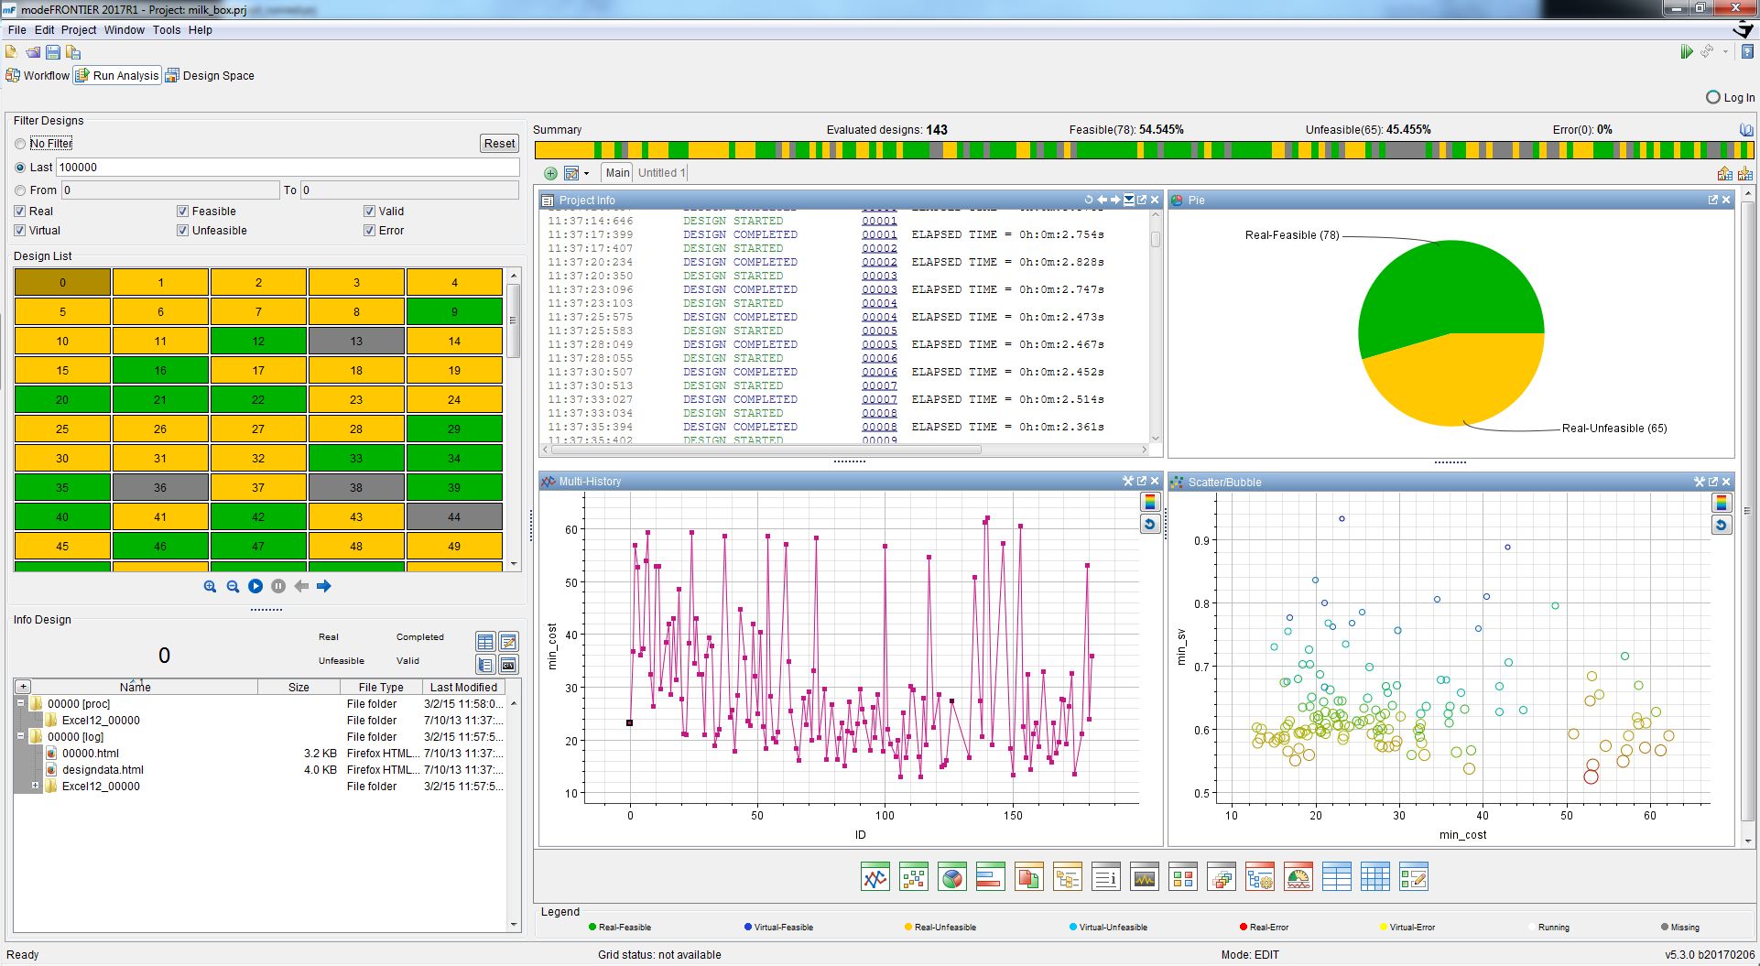This screenshot has width=1760, height=966.
Task: Click the New Project icon
Action: pos(12,52)
